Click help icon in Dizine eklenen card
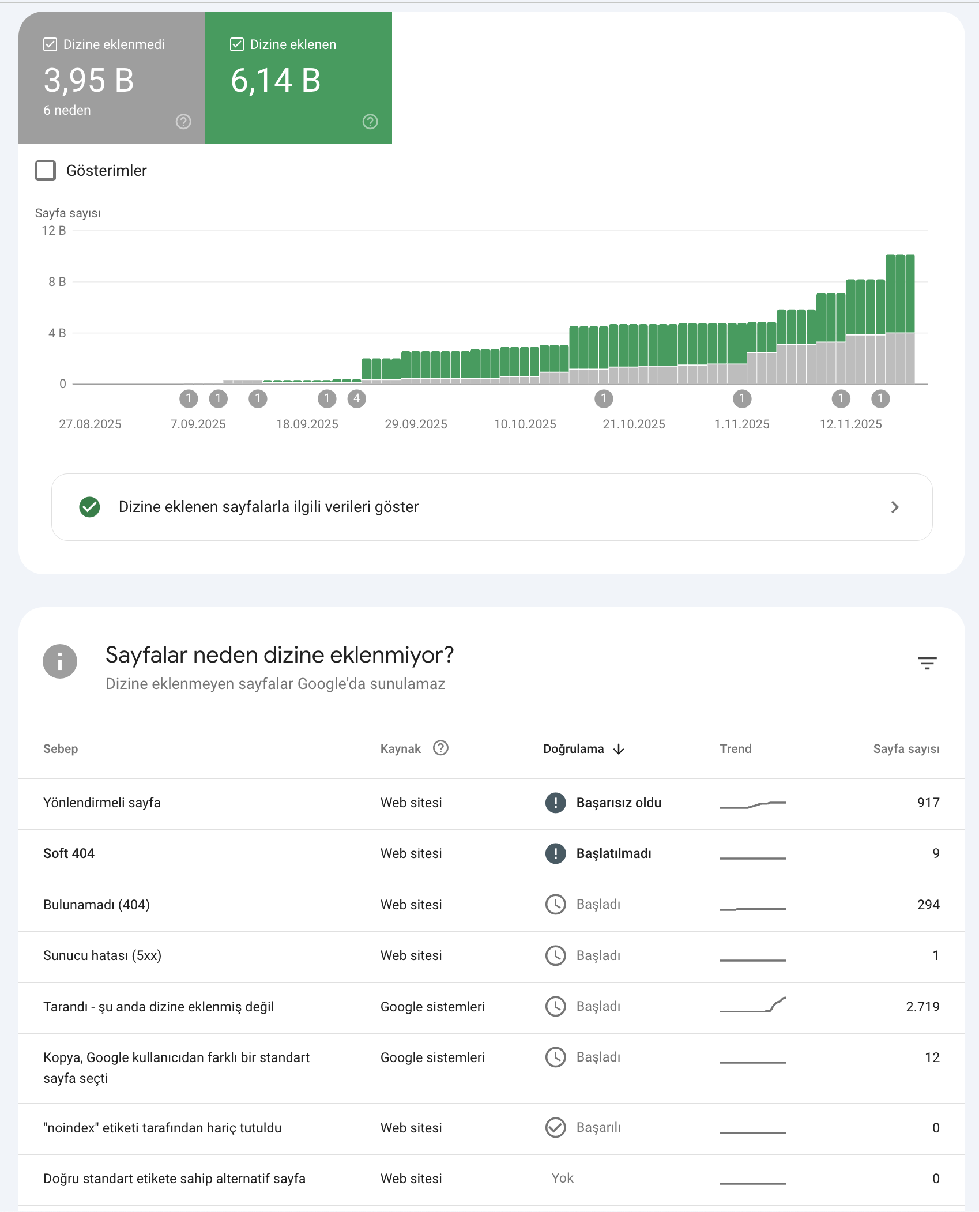Image resolution: width=979 pixels, height=1212 pixels. click(370, 122)
